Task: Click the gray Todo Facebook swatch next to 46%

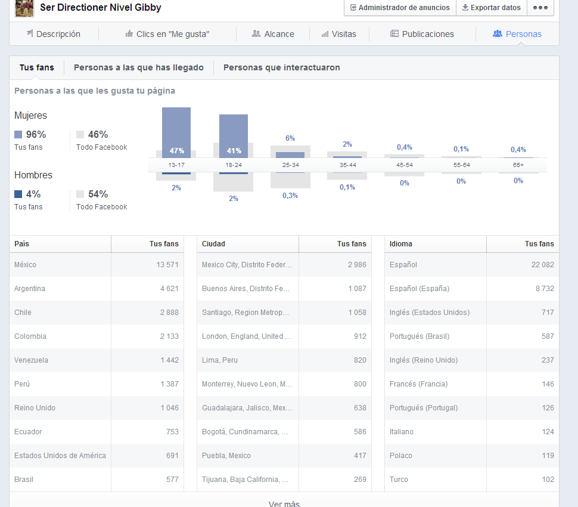Action: point(80,134)
